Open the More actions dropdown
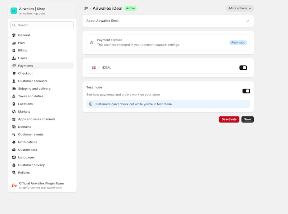The image size is (288, 214). [240, 8]
